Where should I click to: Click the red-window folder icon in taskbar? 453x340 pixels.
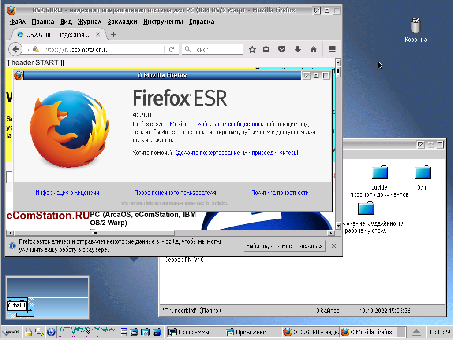(x=145, y=332)
